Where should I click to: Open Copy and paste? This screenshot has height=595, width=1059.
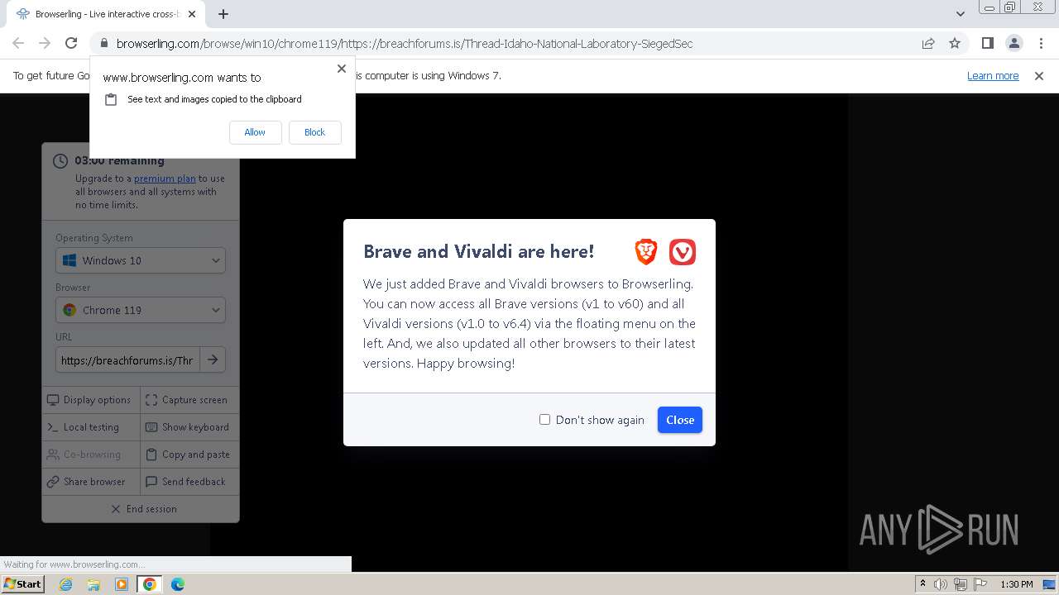coord(189,455)
